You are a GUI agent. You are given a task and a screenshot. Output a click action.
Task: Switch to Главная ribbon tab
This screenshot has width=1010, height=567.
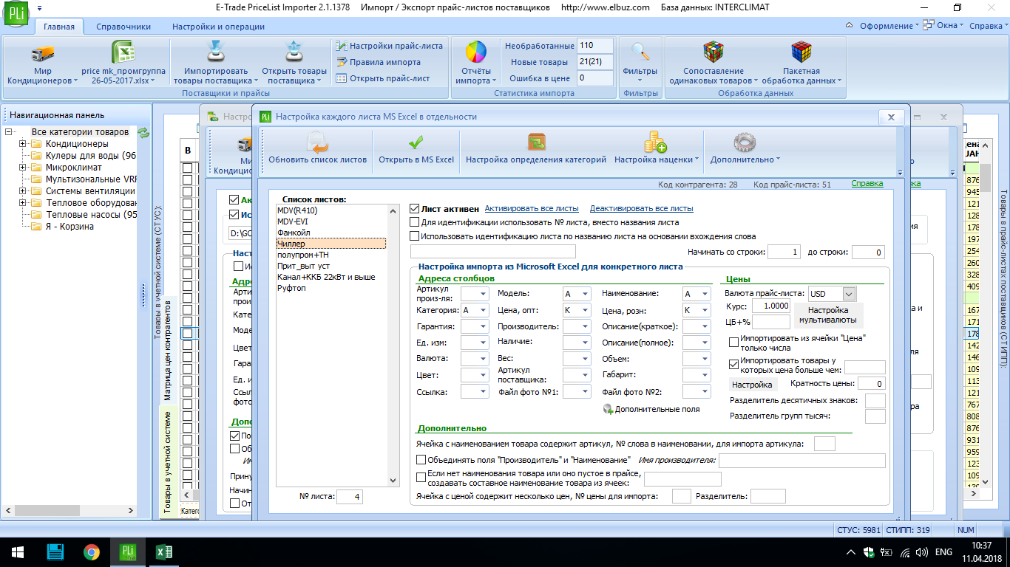click(59, 27)
